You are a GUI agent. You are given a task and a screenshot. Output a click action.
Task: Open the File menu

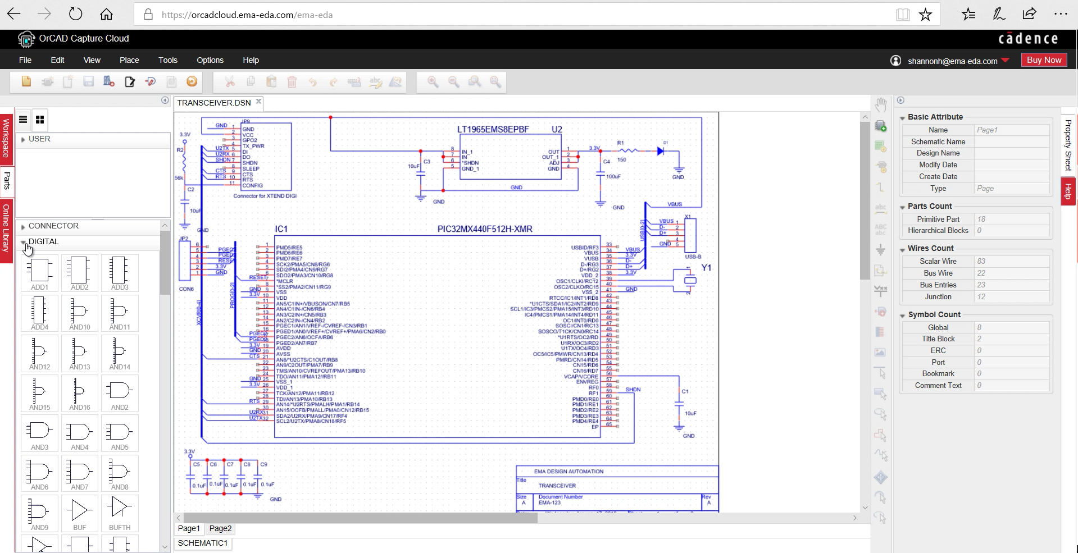coord(25,60)
